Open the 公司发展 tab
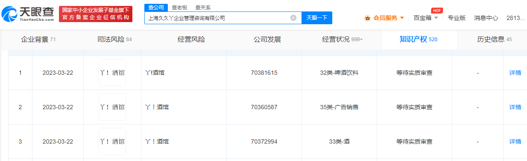Image resolution: width=527 pixels, height=161 pixels. pos(267,40)
